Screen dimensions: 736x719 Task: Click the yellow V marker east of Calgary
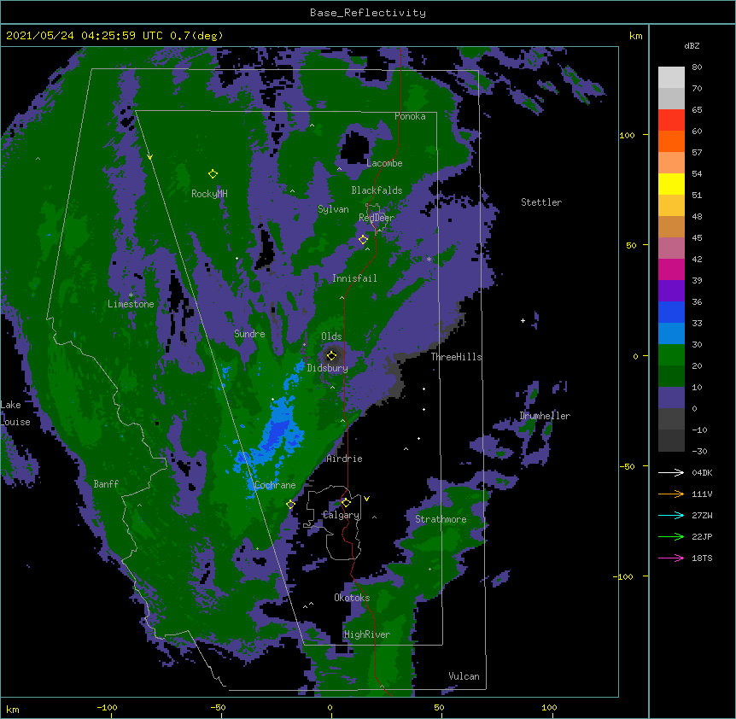(366, 499)
